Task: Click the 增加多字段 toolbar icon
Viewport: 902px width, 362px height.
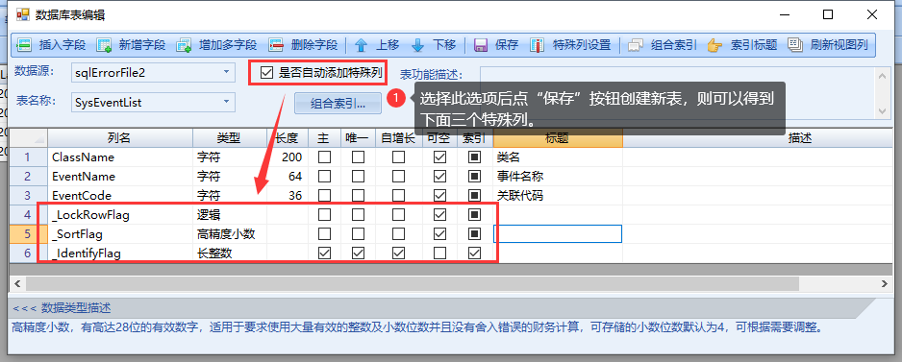Action: [x=184, y=45]
